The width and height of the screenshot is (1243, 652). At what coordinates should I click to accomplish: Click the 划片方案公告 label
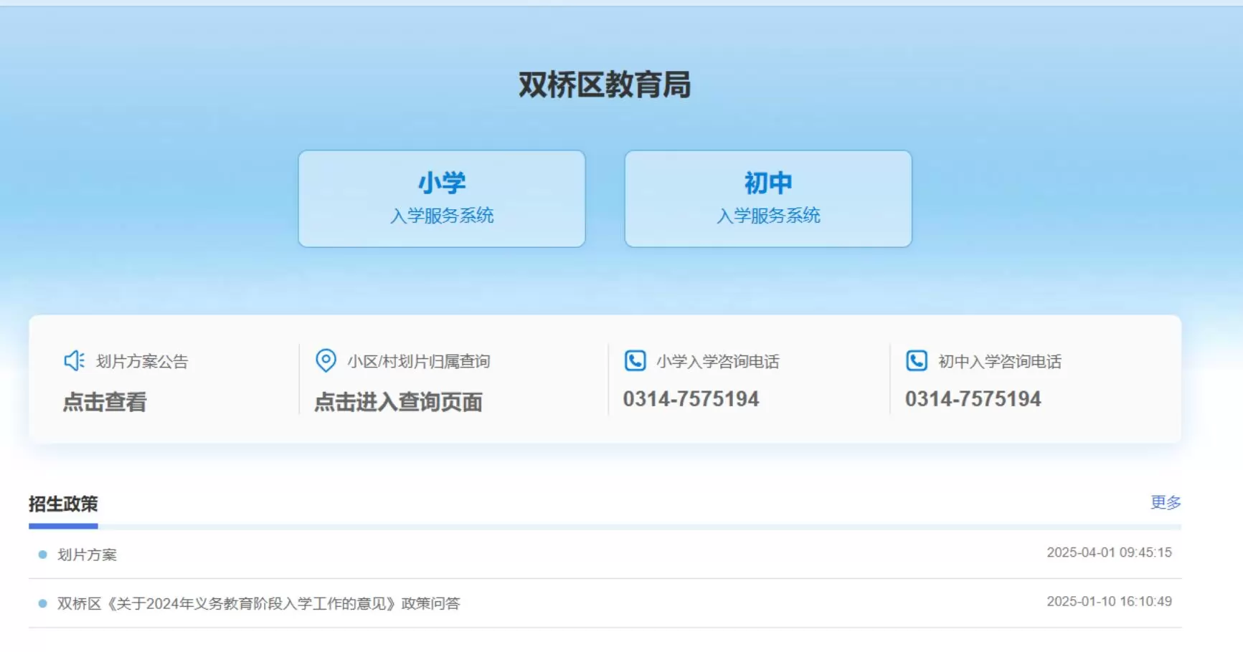[x=142, y=361]
